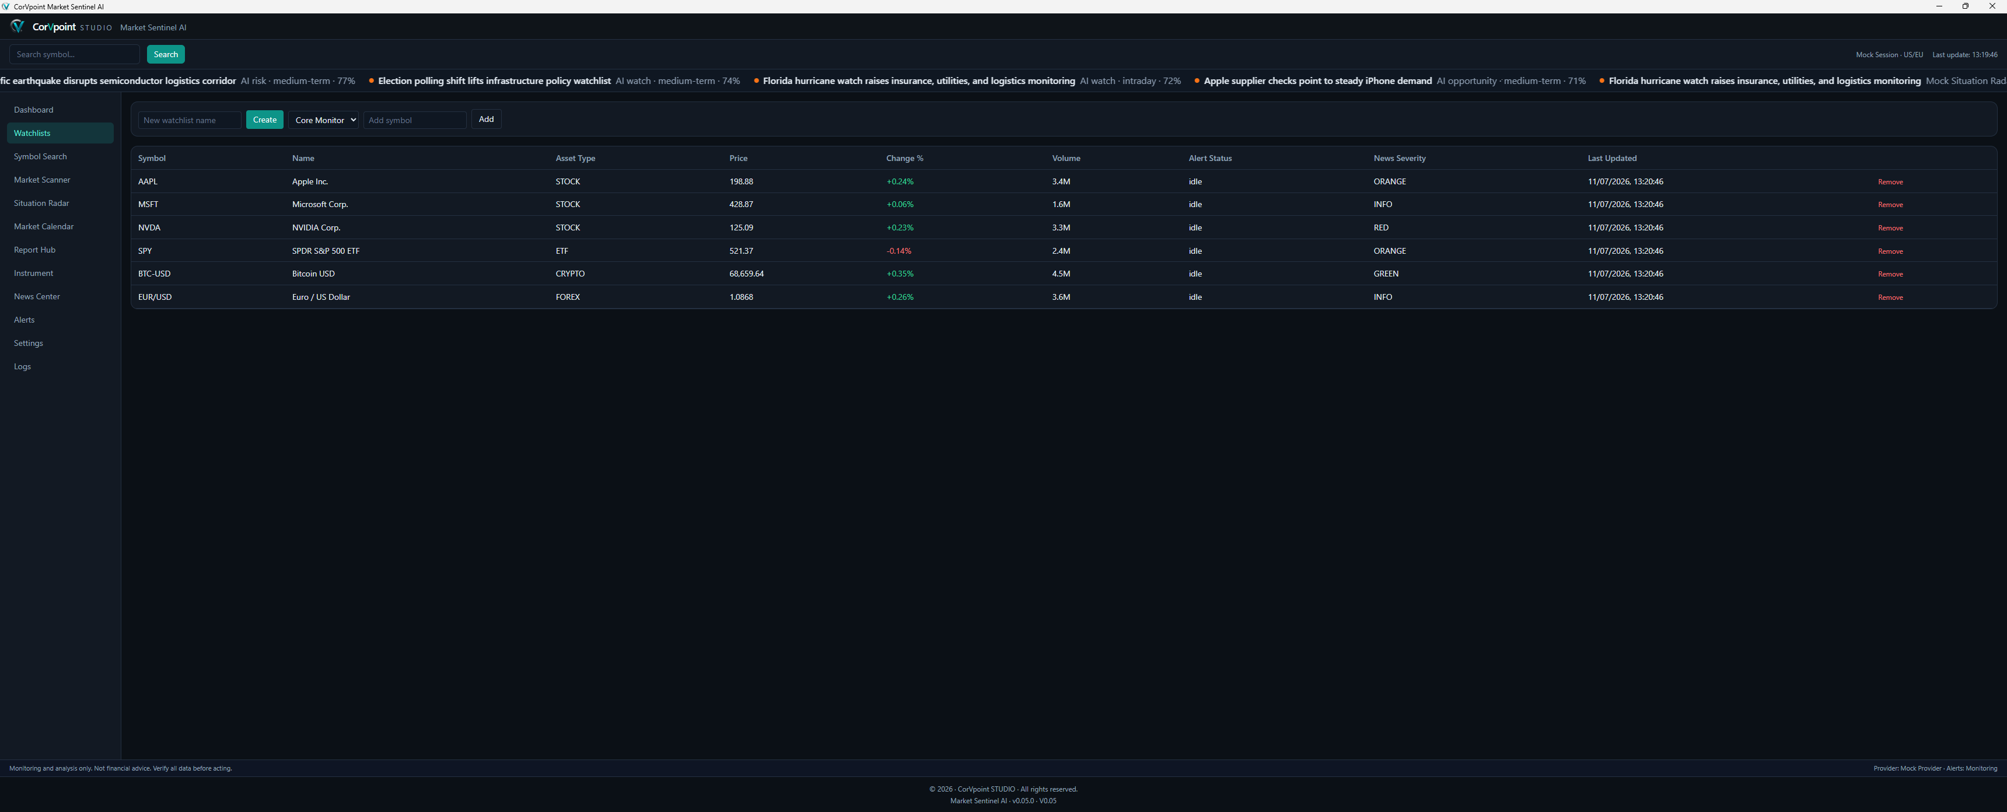Screen dimensions: 2007x812
Task: Open the Market Calendar section
Action: [x=60, y=227]
